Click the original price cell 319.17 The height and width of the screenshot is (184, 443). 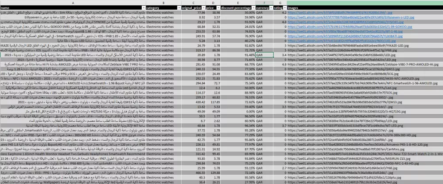click(194, 50)
